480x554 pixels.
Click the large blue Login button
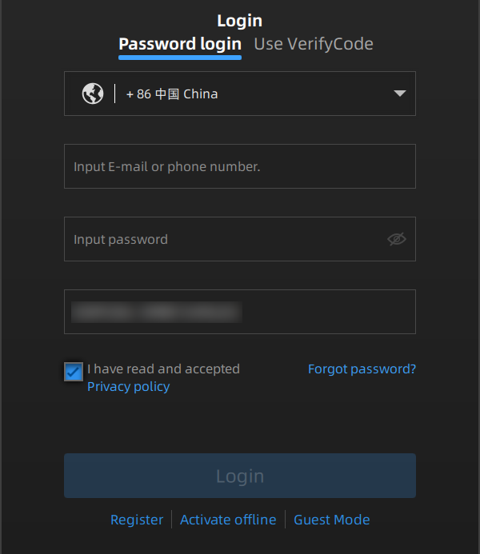[240, 476]
